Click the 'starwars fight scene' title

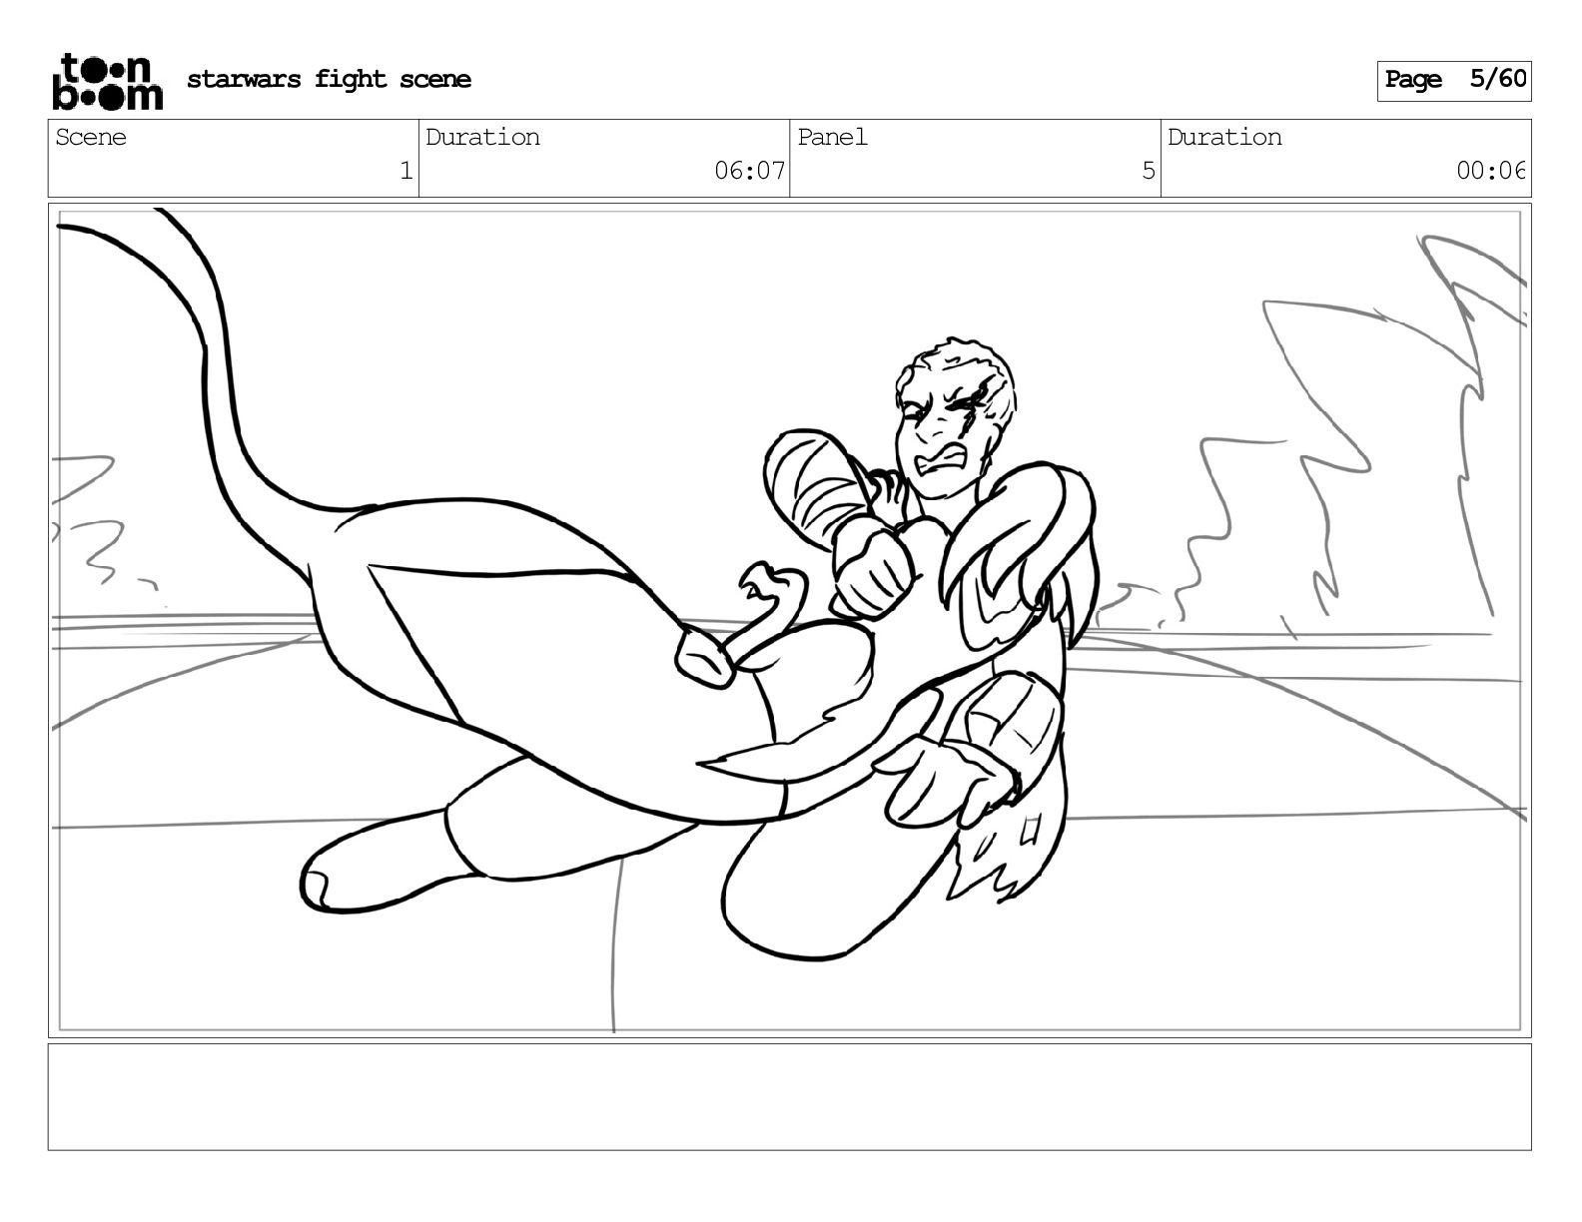click(329, 80)
